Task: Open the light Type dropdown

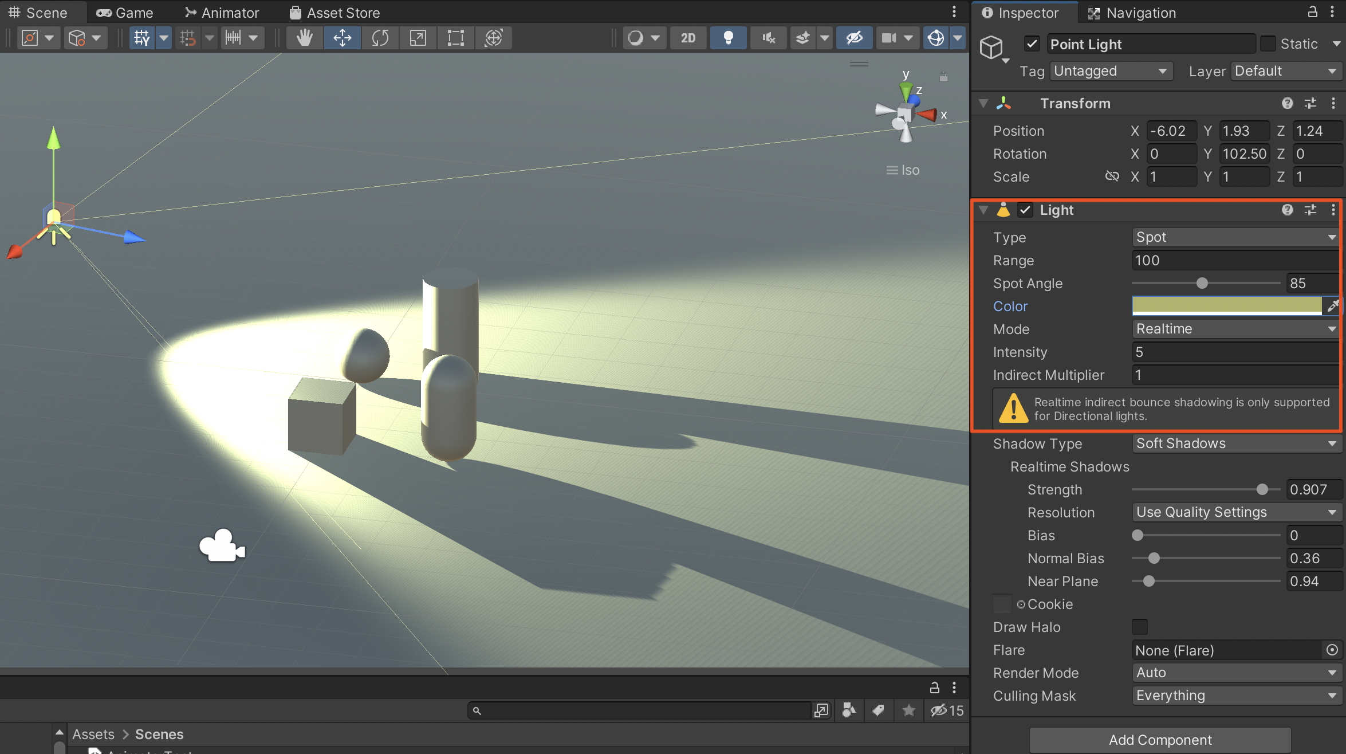Action: click(1234, 237)
